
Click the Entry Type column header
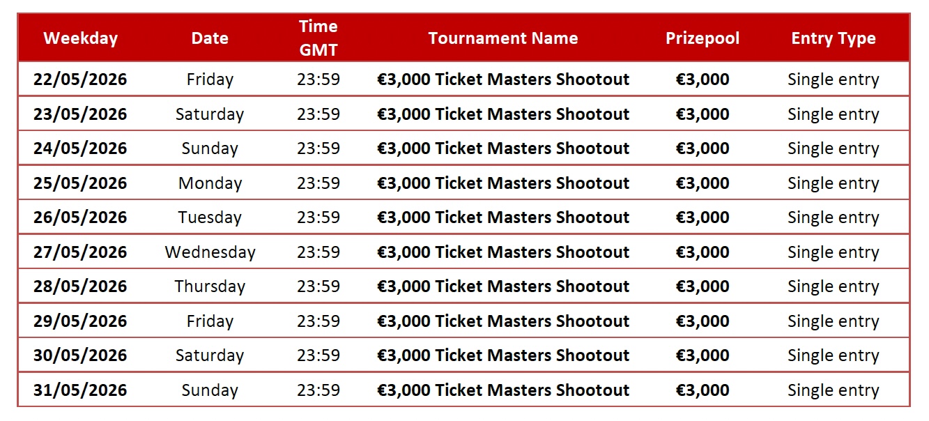point(834,38)
